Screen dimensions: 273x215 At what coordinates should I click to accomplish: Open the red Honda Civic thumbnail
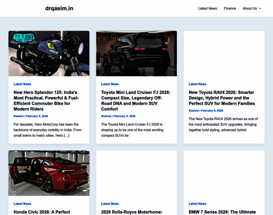(49, 173)
